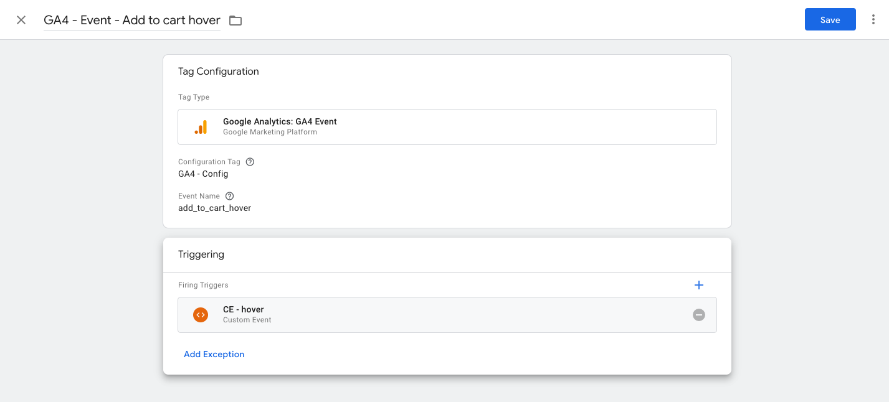Open the three-dot more actions menu
The image size is (889, 402).
[873, 20]
